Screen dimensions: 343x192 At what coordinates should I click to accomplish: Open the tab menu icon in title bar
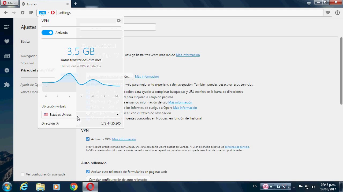coord(309,4)
